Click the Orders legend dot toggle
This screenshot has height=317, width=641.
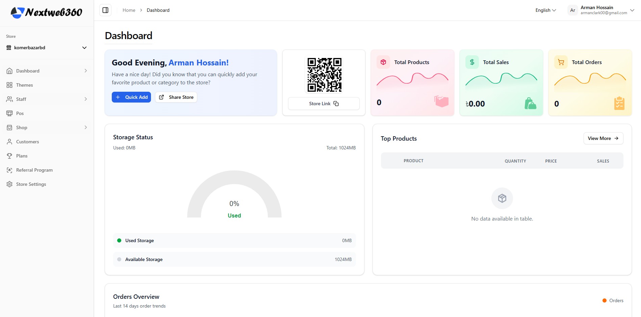point(605,300)
